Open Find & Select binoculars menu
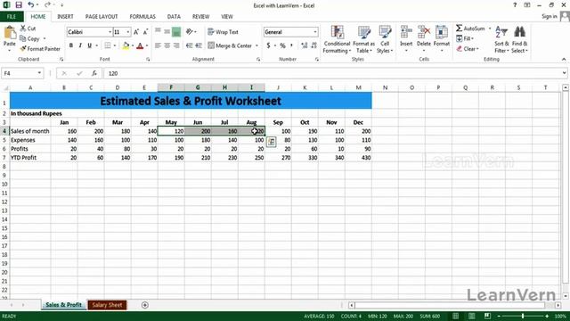Viewport: 570px width, 321px height. [519, 39]
